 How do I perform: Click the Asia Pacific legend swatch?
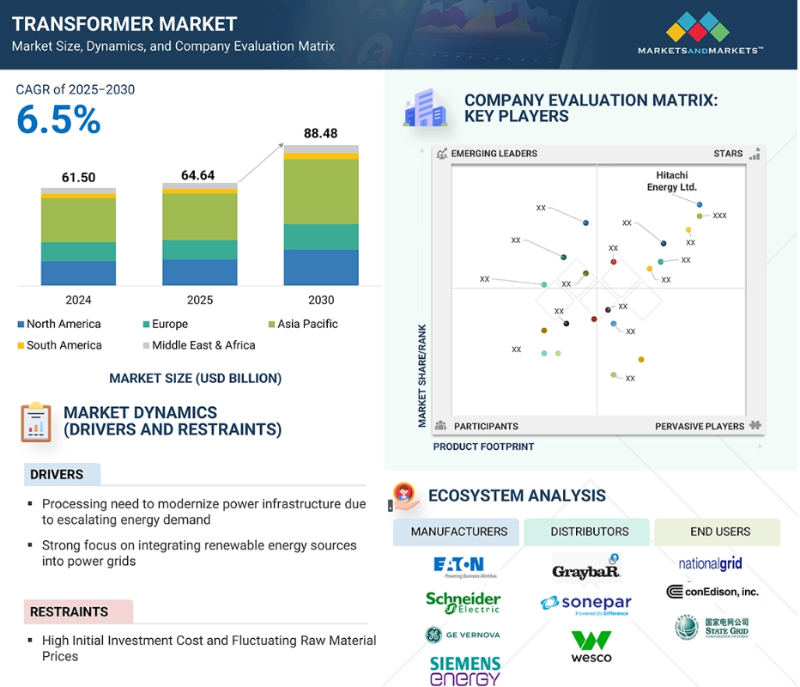tap(272, 324)
